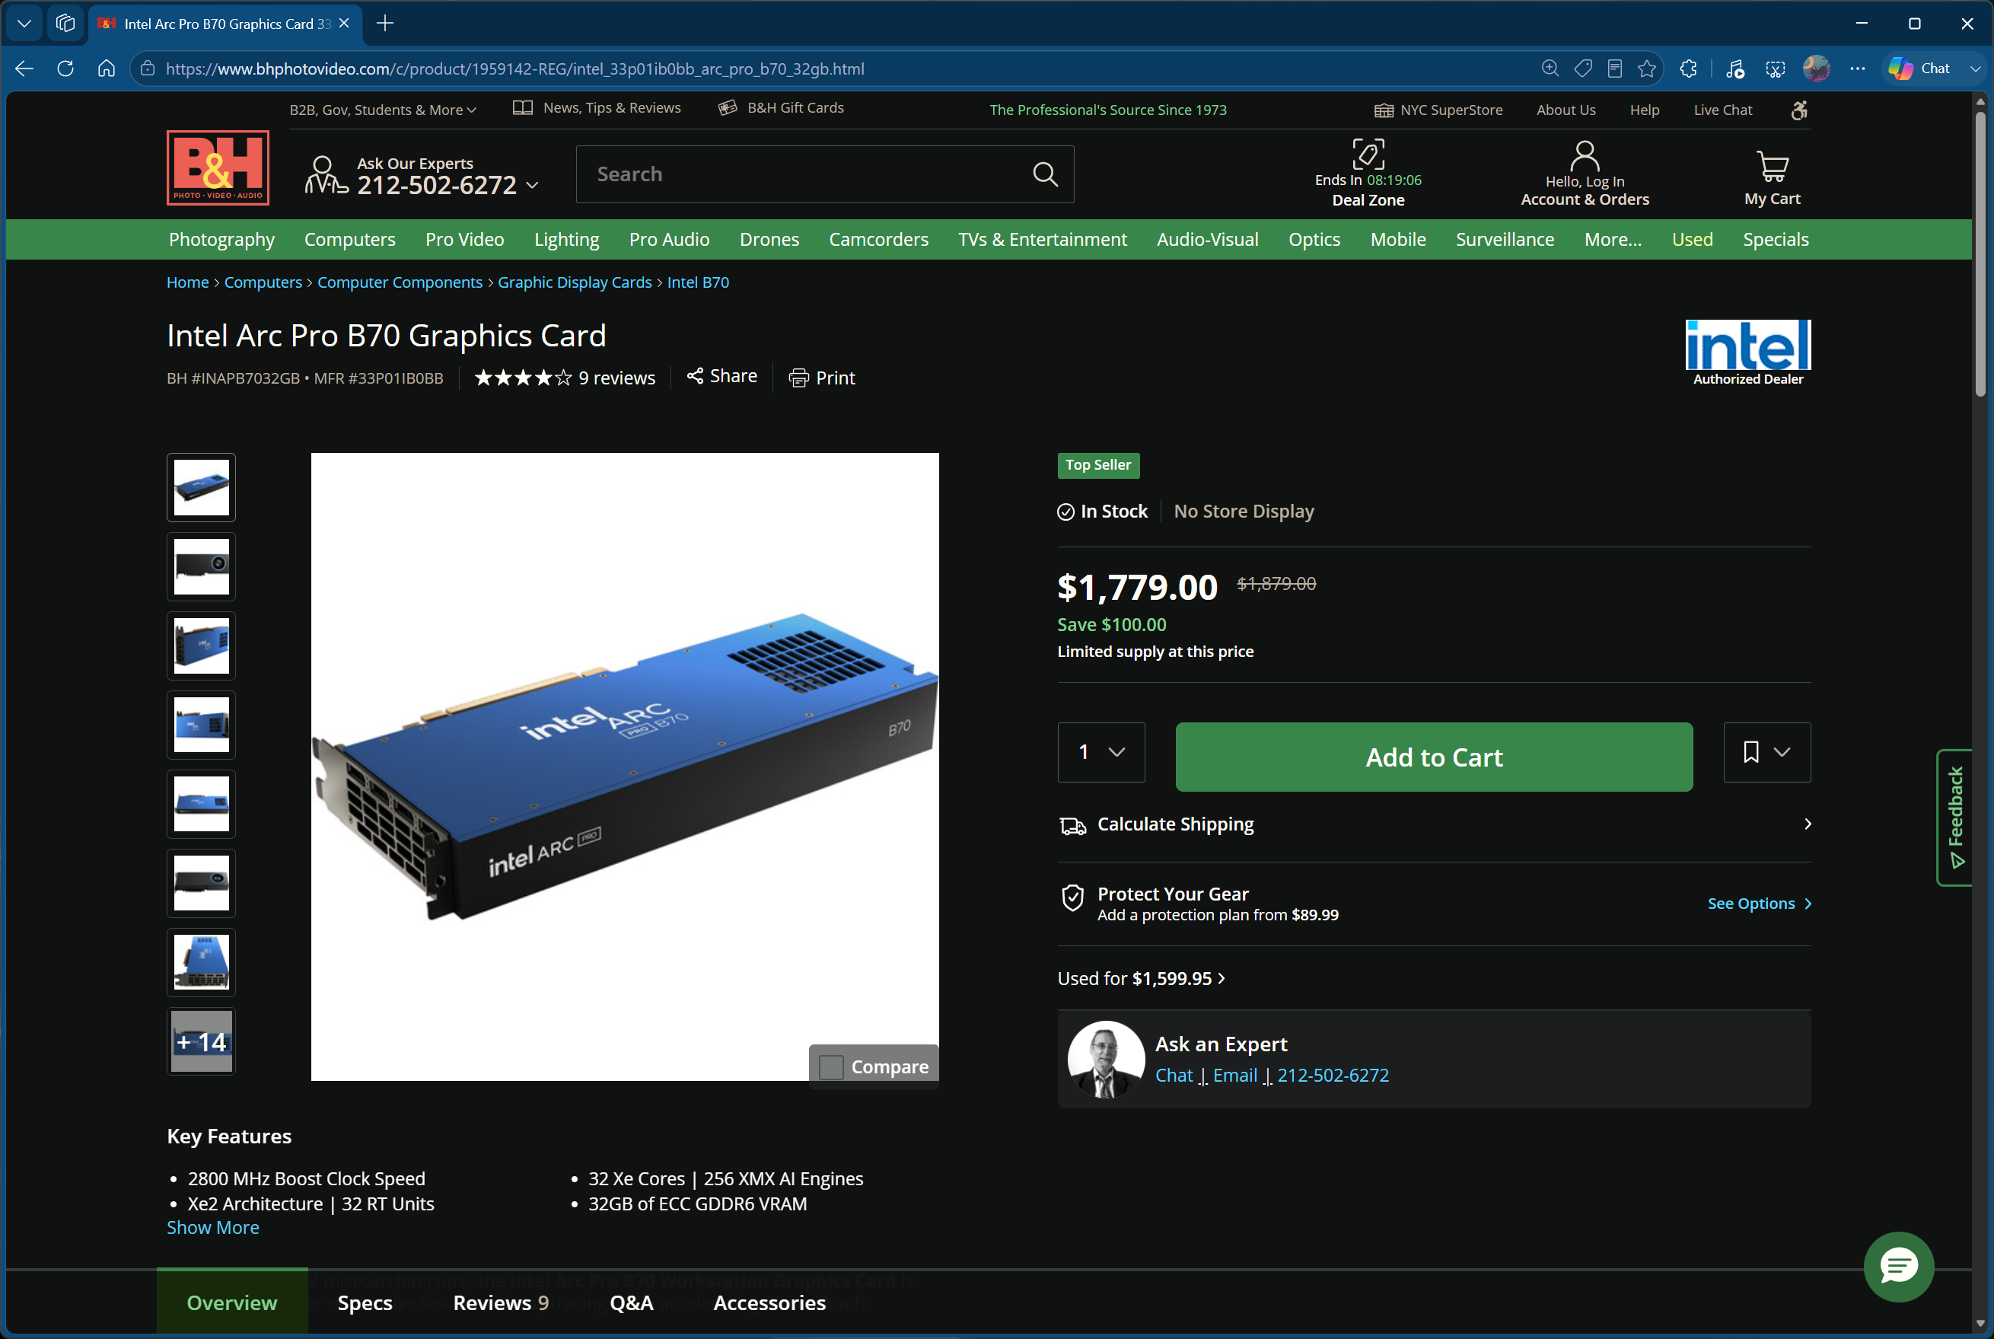The image size is (1994, 1339).
Task: Switch to the Reviews tab
Action: pyautogui.click(x=501, y=1302)
